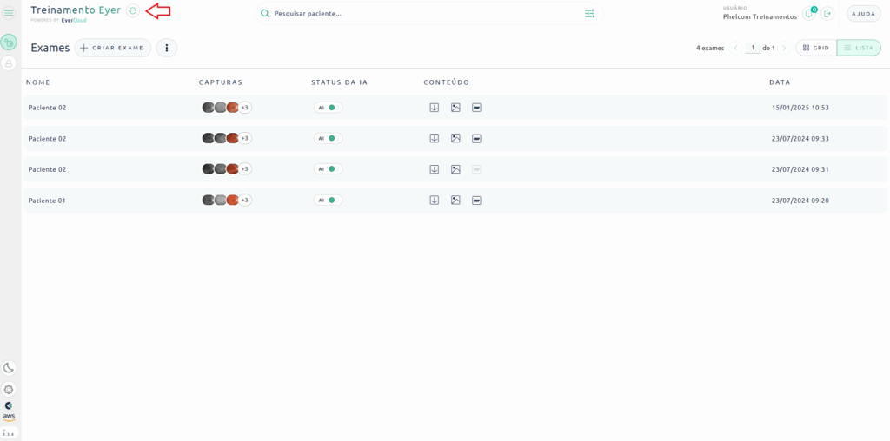The height and width of the screenshot is (441, 890).
Task: Switch to Grid view
Action: (x=815, y=48)
